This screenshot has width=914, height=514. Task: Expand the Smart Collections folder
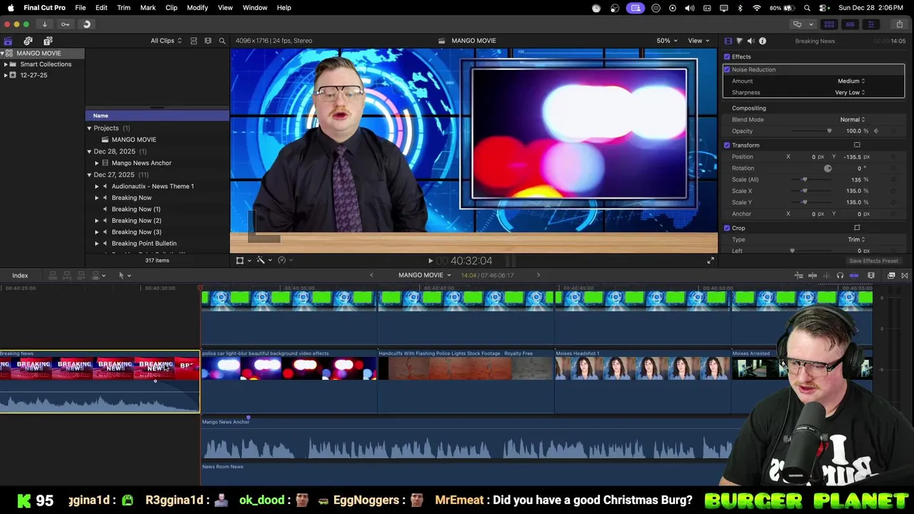(x=6, y=64)
